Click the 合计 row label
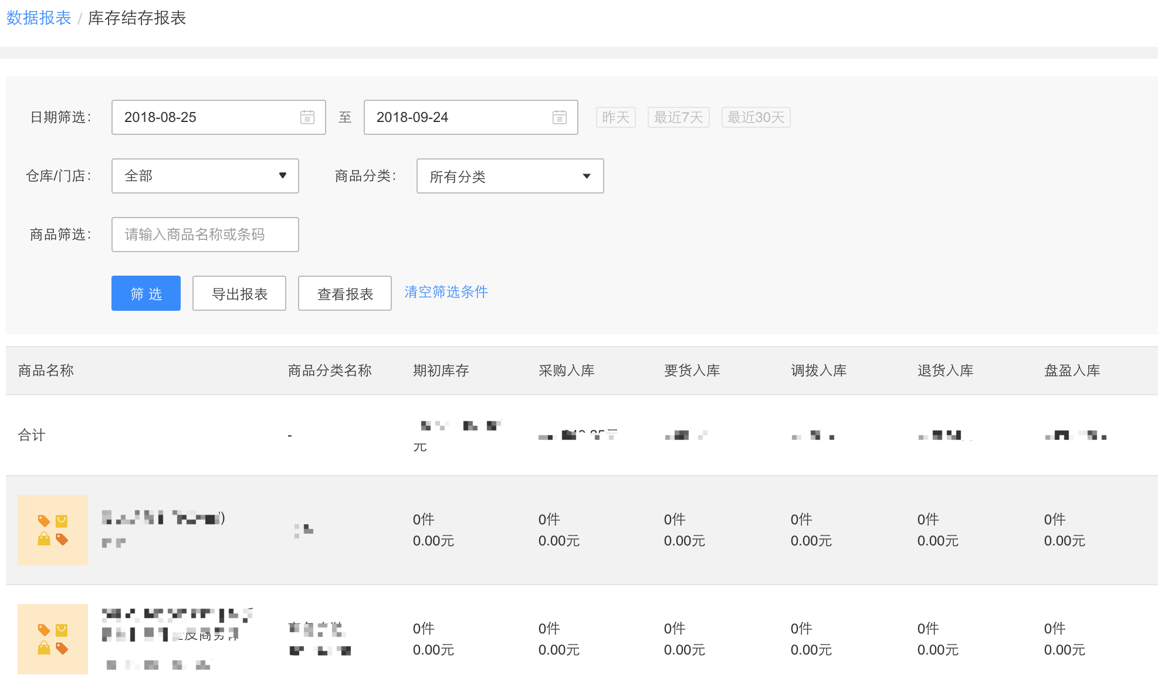This screenshot has width=1158, height=692. coord(32,435)
